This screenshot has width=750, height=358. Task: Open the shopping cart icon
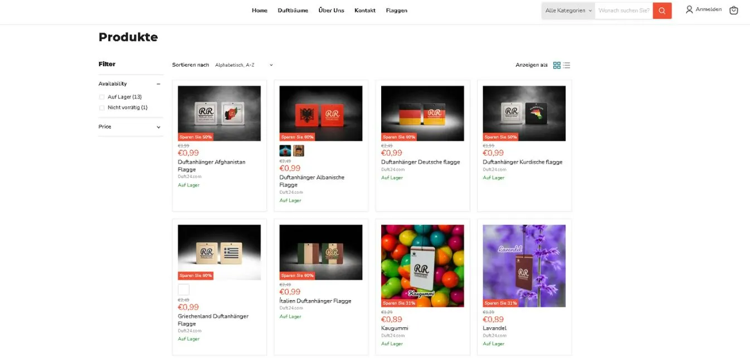pos(733,10)
